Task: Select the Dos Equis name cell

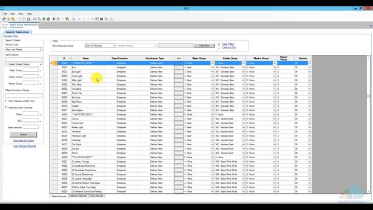Action: [x=87, y=145]
